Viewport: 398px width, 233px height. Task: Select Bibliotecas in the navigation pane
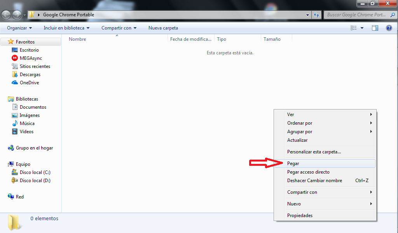coord(27,99)
